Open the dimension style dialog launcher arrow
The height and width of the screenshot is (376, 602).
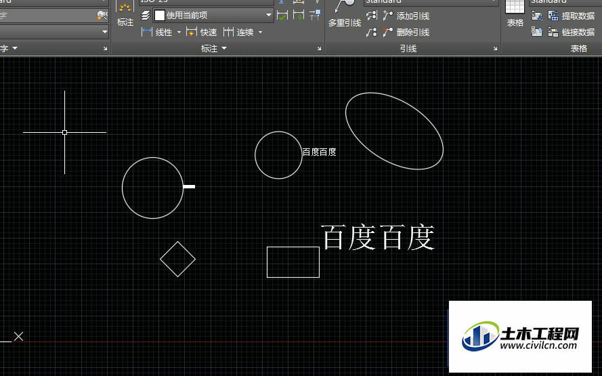tap(319, 49)
